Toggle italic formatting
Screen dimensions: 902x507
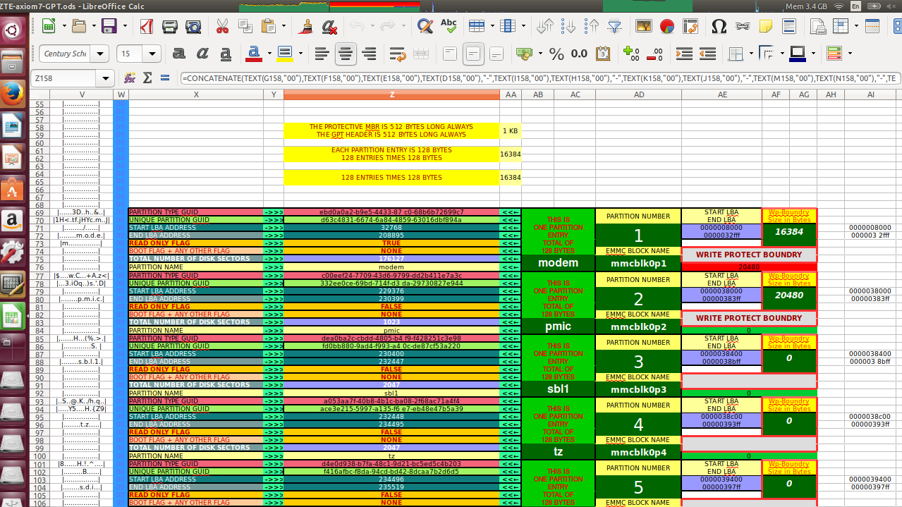202,54
